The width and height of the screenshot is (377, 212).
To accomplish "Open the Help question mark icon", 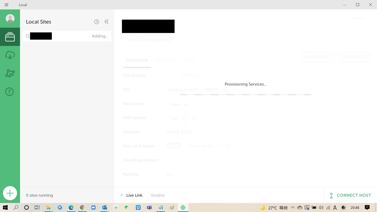I will pyautogui.click(x=10, y=92).
